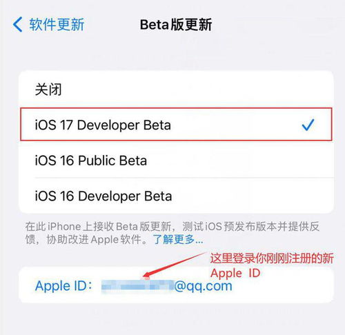Select the 关闭 option

[176, 90]
